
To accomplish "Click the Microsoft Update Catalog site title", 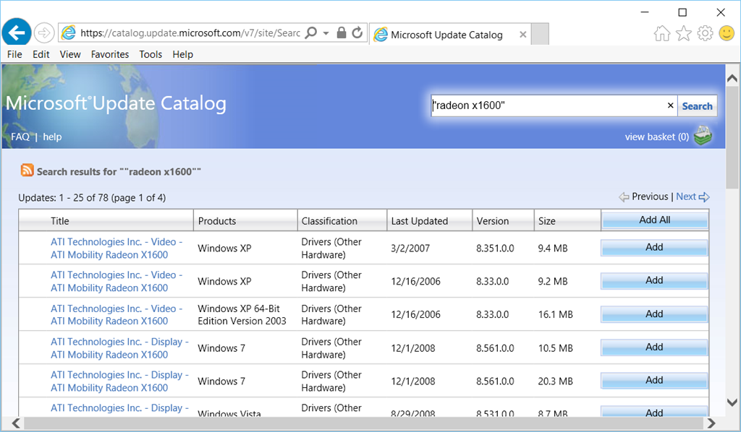I will click(x=116, y=103).
